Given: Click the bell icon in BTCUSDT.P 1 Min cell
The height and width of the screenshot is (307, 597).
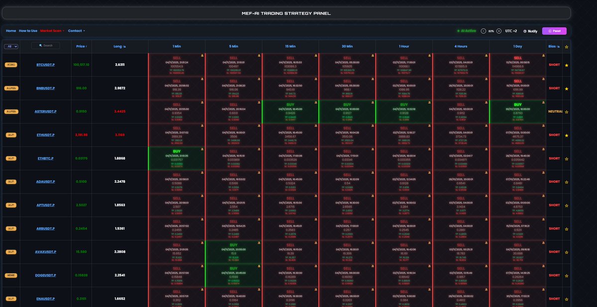Looking at the screenshot, I should point(202,56).
